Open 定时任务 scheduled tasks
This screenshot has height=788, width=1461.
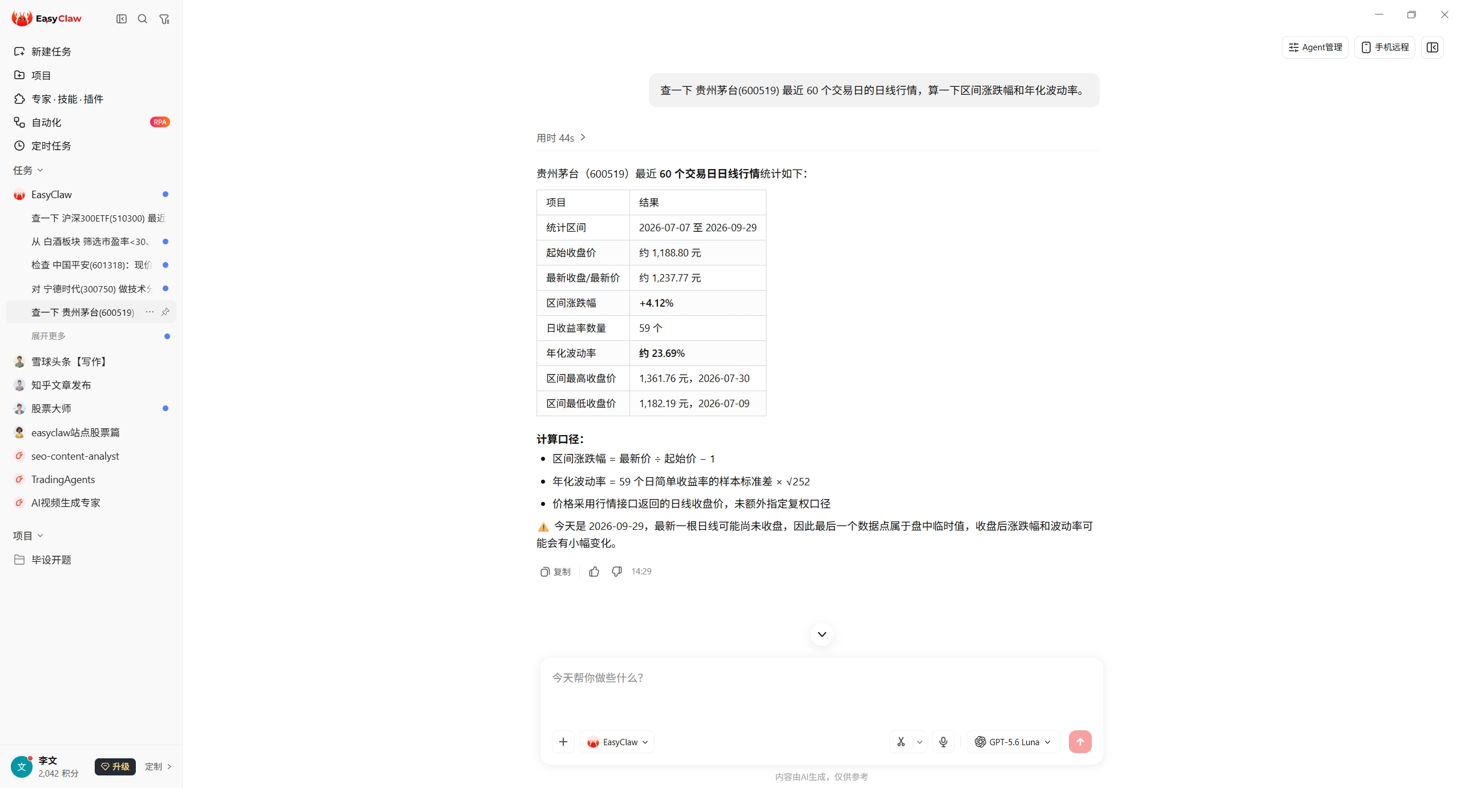point(91,146)
